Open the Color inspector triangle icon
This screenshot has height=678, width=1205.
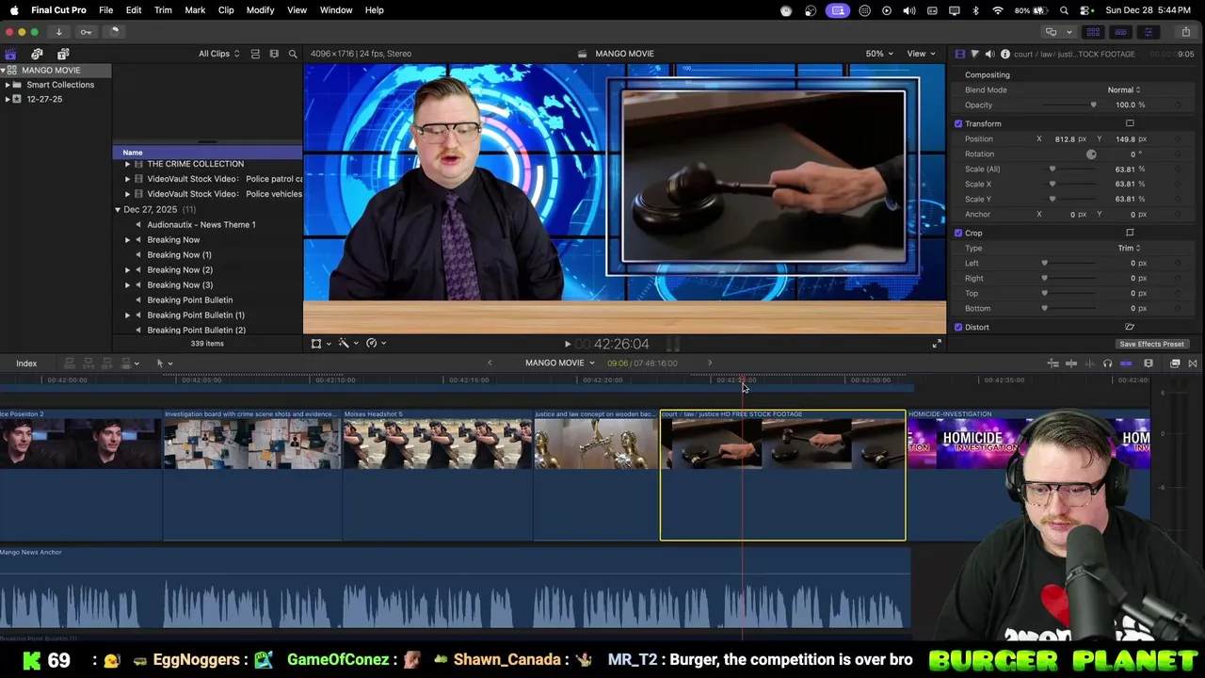[974, 54]
